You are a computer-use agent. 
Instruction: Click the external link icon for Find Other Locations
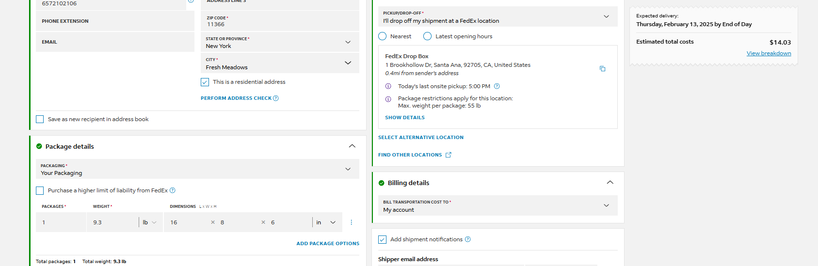[449, 155]
